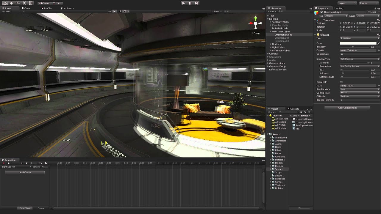Open the Hierarchy Create menu

click(271, 11)
